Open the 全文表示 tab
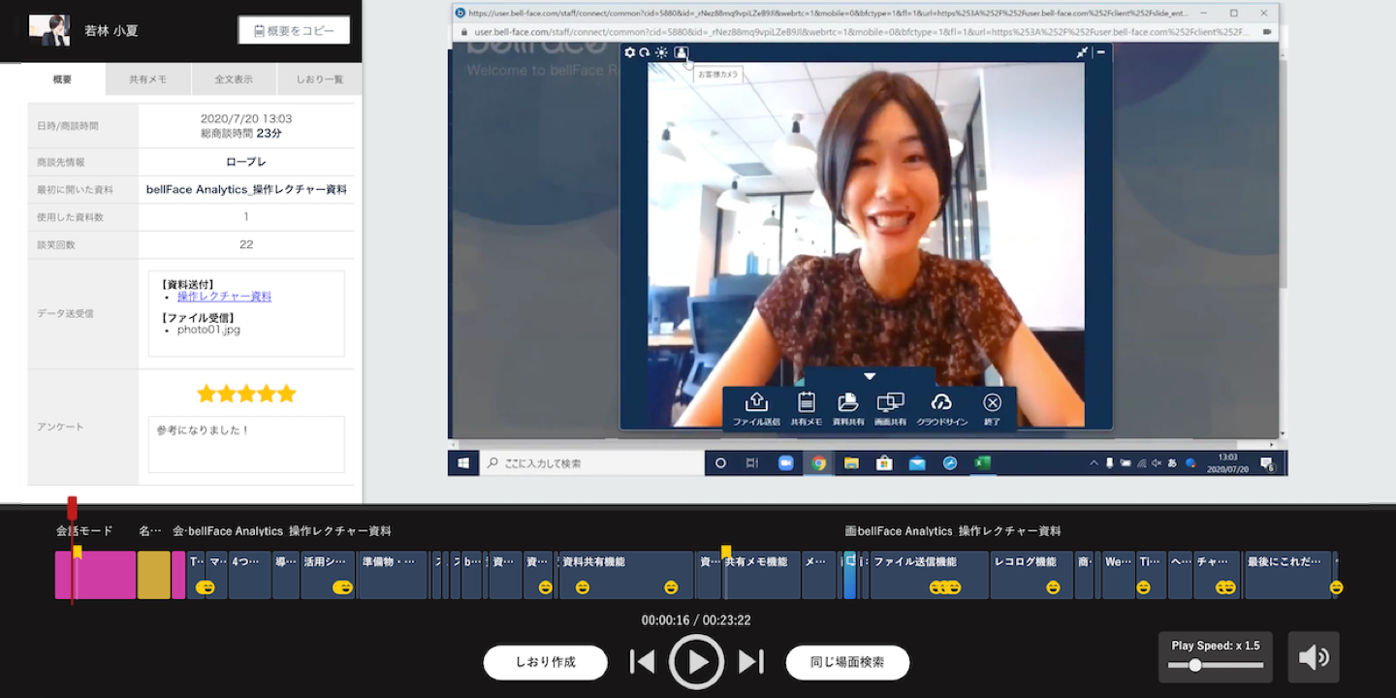Screen dimensions: 1396x698 tap(234, 79)
